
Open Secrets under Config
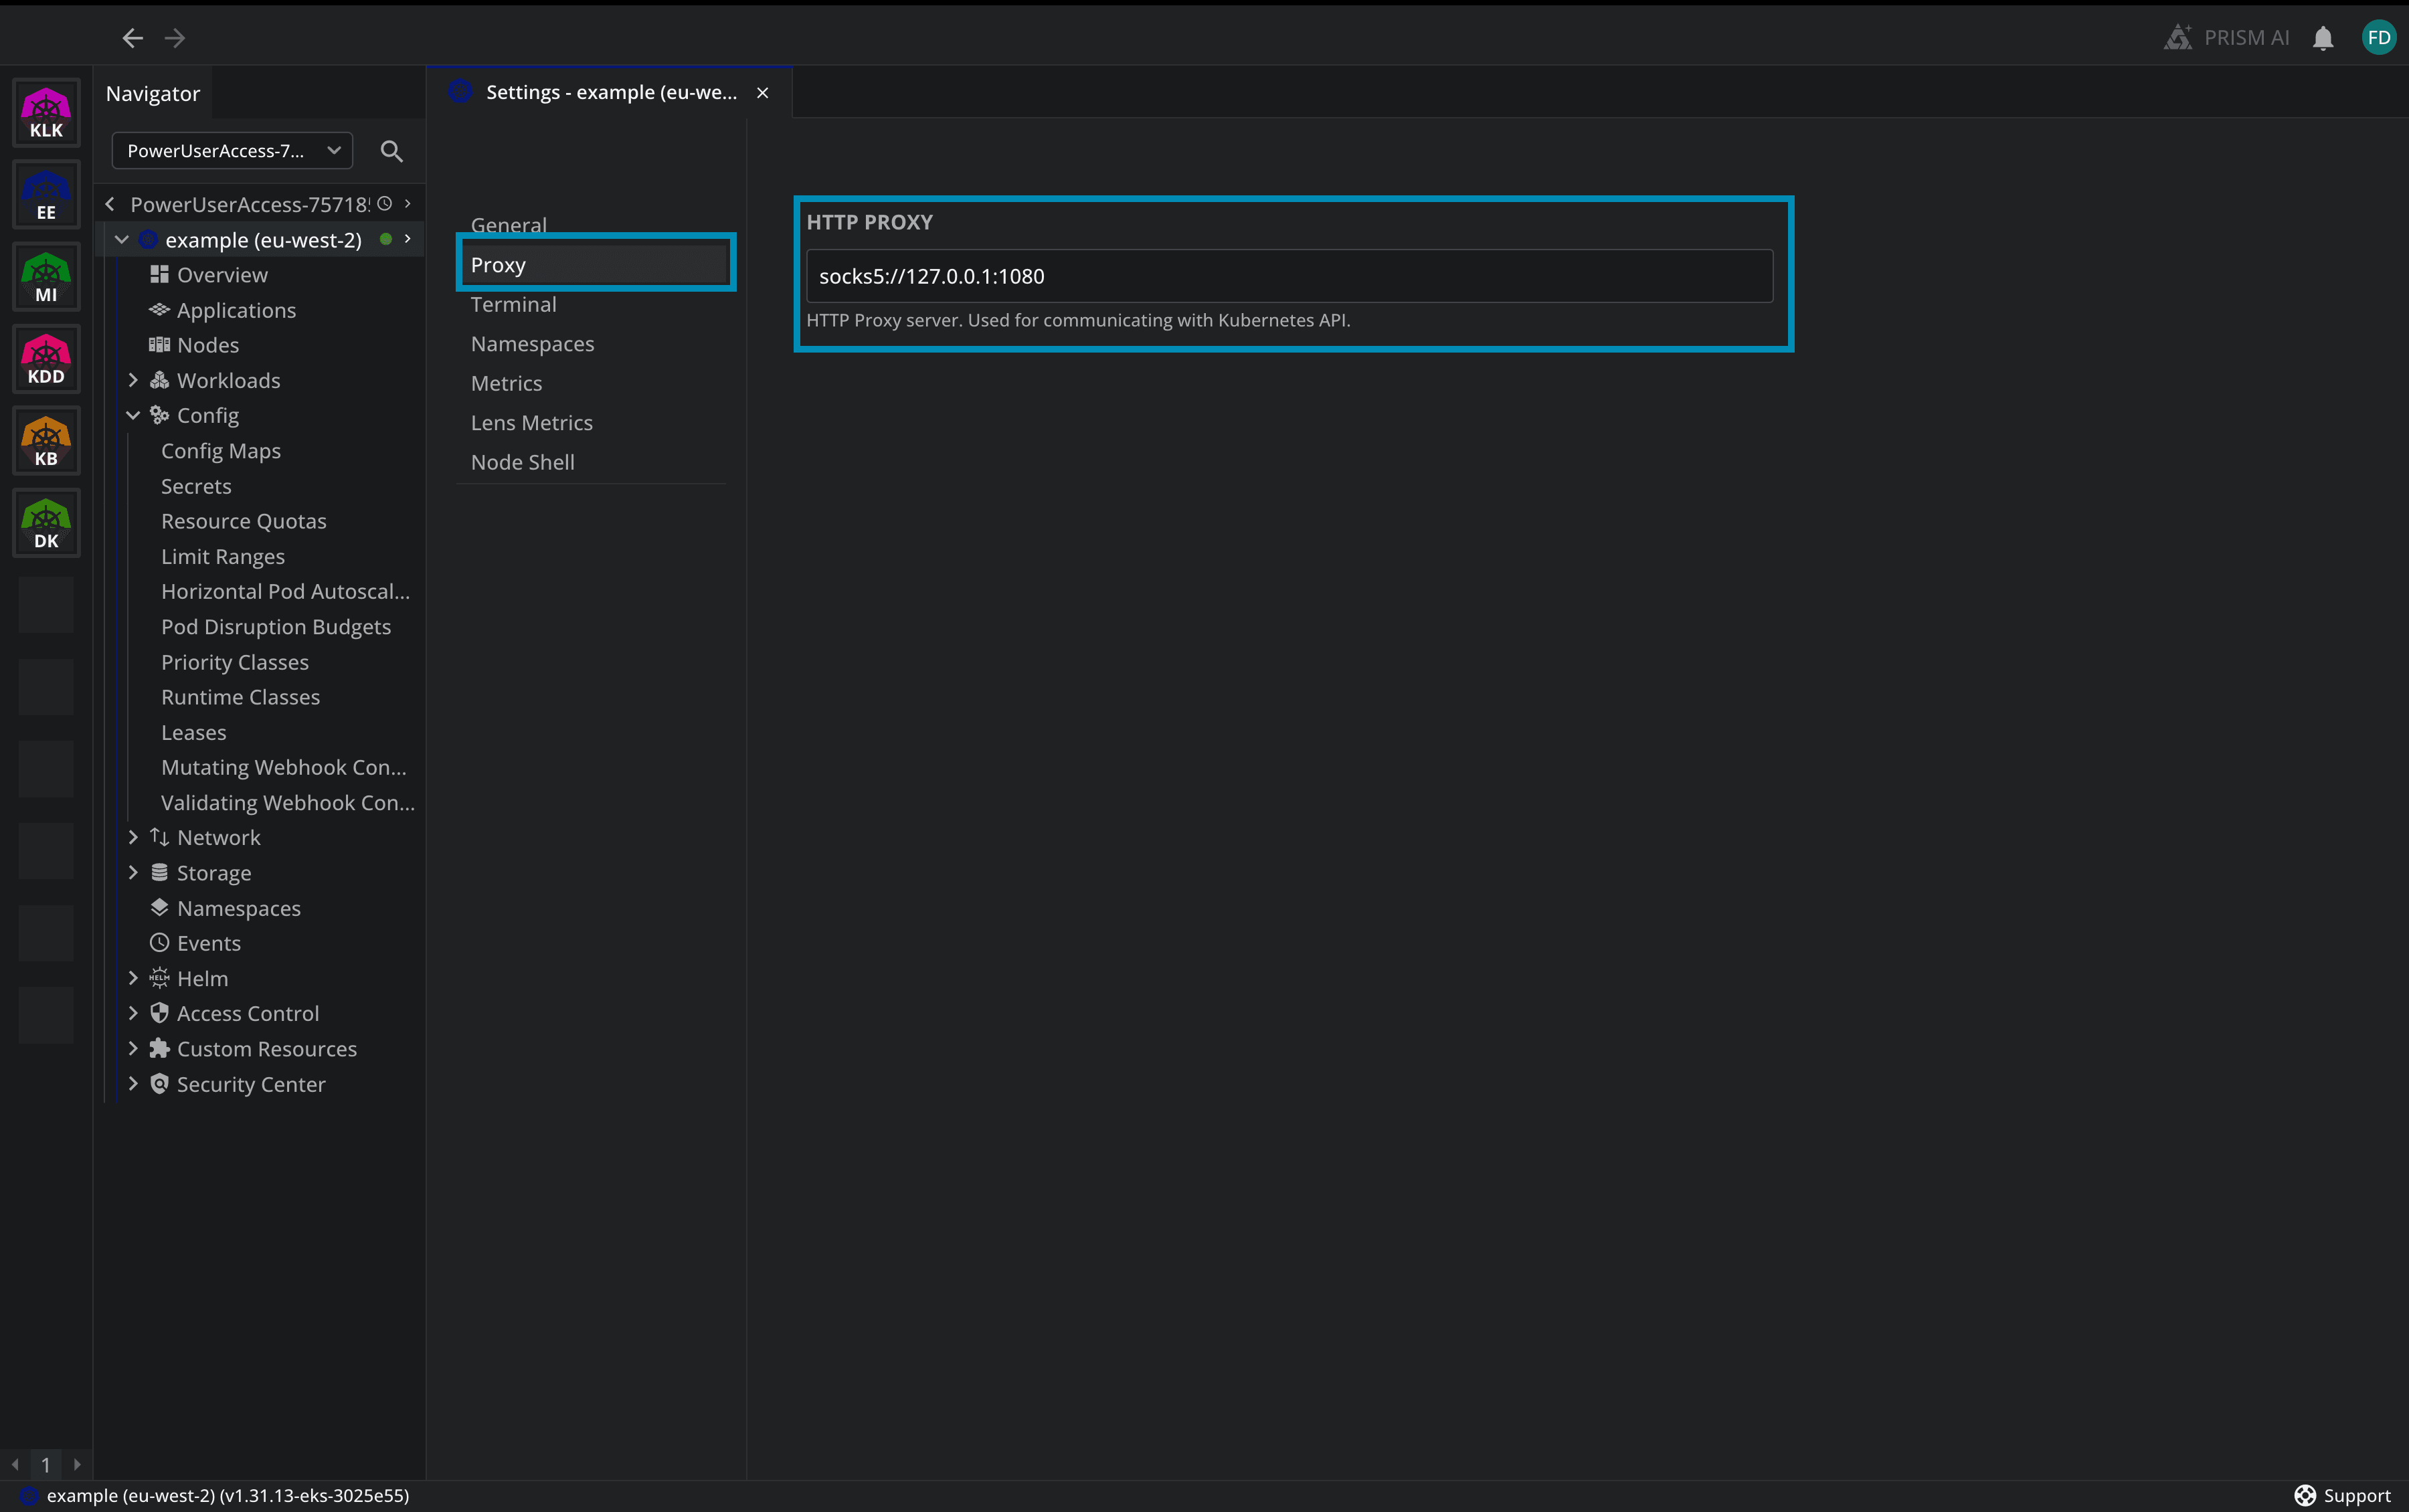tap(196, 486)
